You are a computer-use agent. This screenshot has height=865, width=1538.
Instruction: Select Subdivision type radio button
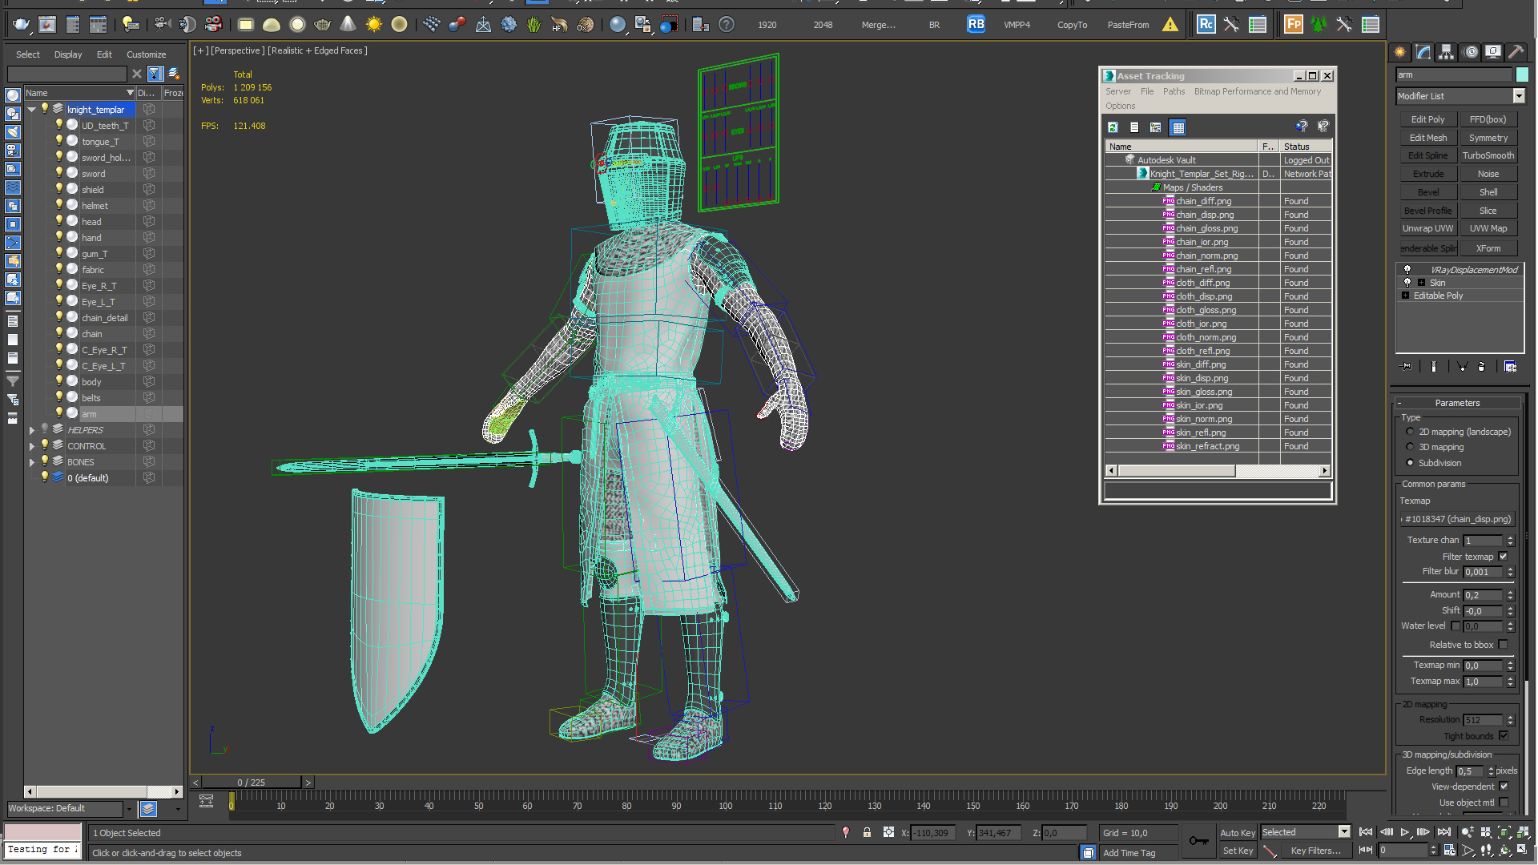pos(1410,463)
